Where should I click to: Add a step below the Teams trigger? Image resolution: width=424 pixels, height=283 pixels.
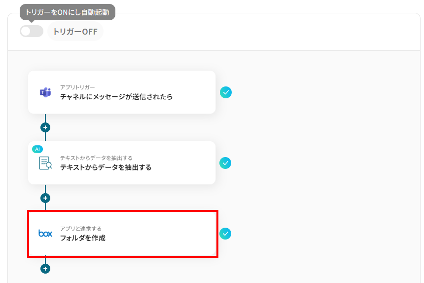click(x=45, y=127)
